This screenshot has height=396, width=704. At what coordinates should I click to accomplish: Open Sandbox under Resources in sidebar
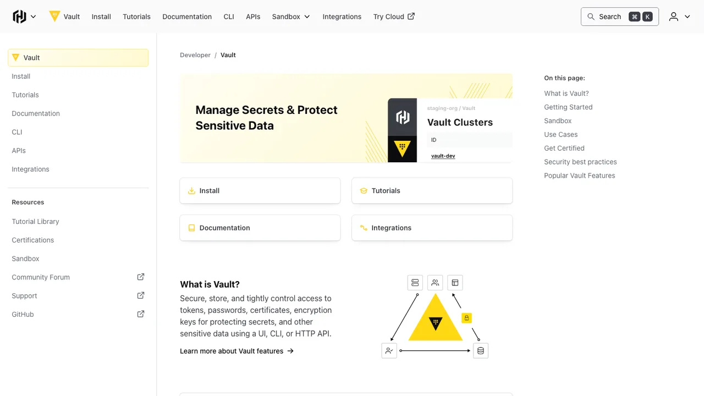(25, 258)
